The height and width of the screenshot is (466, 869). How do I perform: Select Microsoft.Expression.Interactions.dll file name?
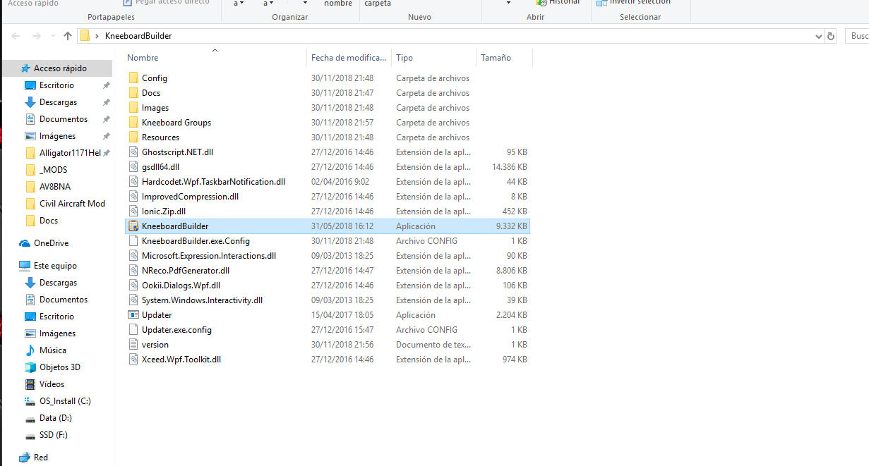point(209,256)
